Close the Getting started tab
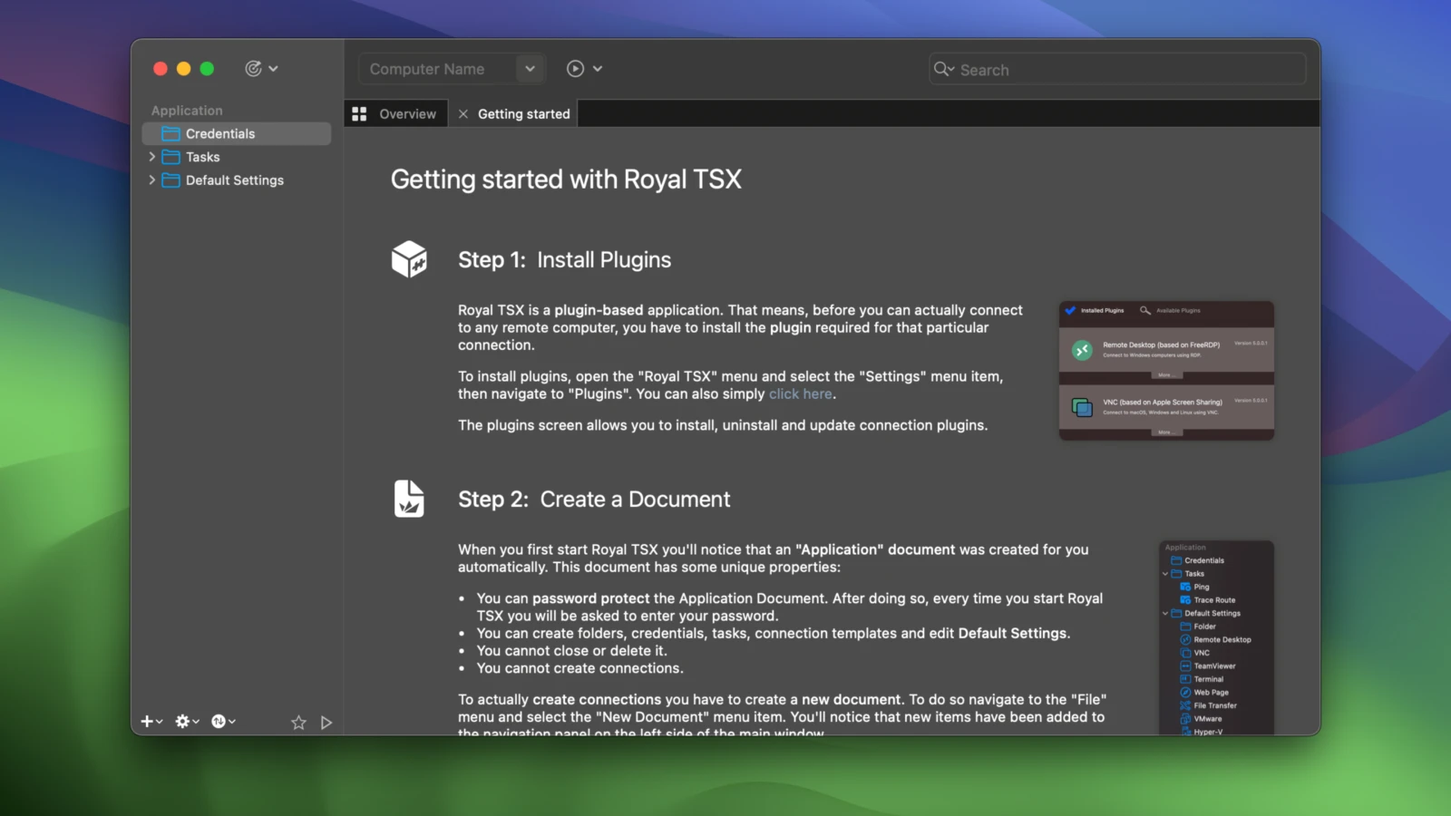1451x816 pixels. (x=463, y=112)
